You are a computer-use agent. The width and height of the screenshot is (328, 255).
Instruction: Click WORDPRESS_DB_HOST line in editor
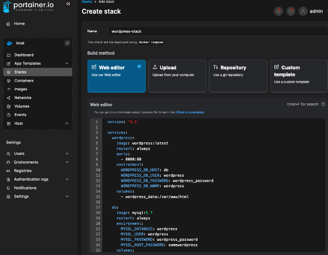(144, 170)
